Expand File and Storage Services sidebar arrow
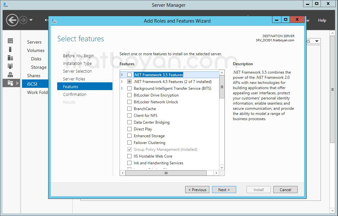Screen dimensions: 338x216 pyautogui.click(x=17, y=83)
